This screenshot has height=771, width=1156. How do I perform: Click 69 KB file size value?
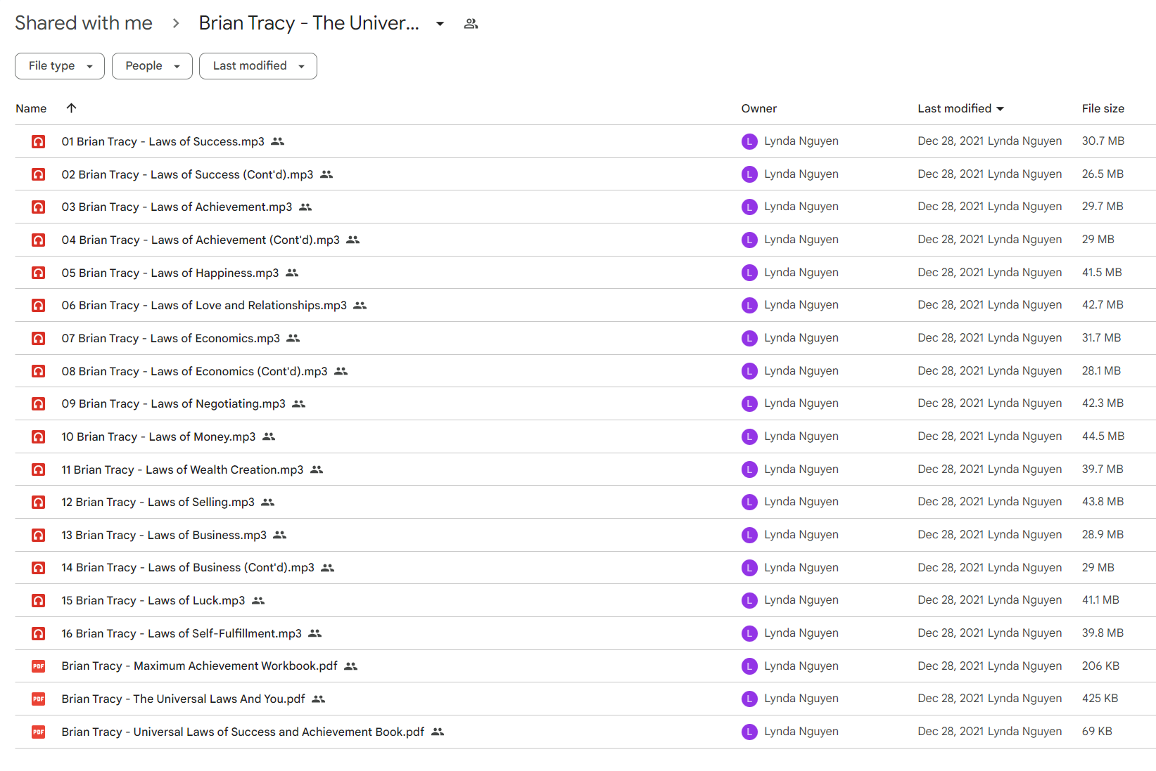(x=1097, y=732)
